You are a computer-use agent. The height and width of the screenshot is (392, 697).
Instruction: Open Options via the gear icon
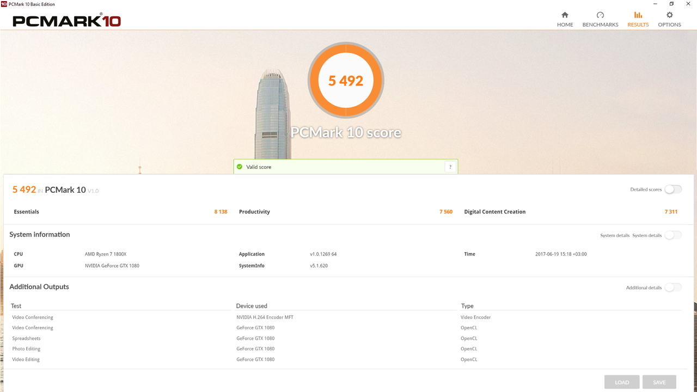670,15
